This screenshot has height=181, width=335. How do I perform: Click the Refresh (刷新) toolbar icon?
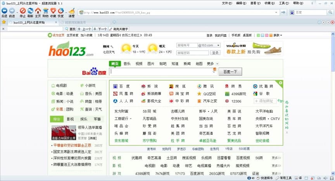(x=30, y=11)
